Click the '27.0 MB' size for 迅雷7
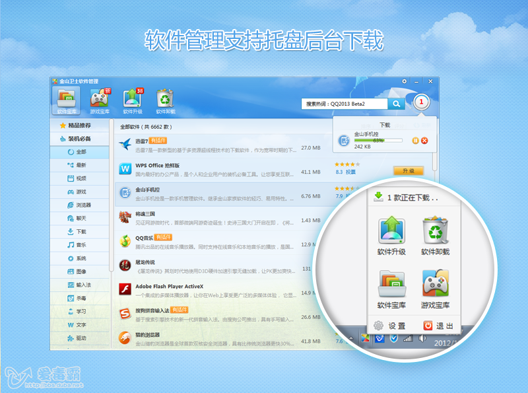The width and height of the screenshot is (528, 393). [311, 148]
